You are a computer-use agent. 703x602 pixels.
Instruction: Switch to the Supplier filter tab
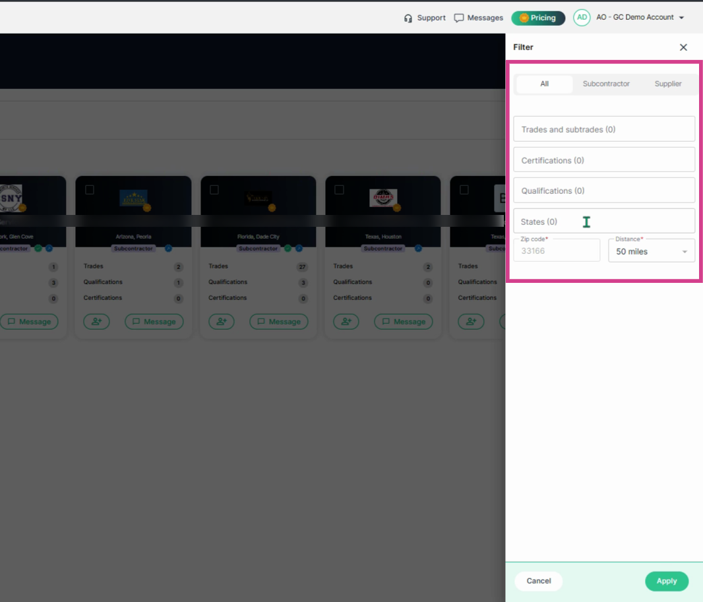pos(667,84)
